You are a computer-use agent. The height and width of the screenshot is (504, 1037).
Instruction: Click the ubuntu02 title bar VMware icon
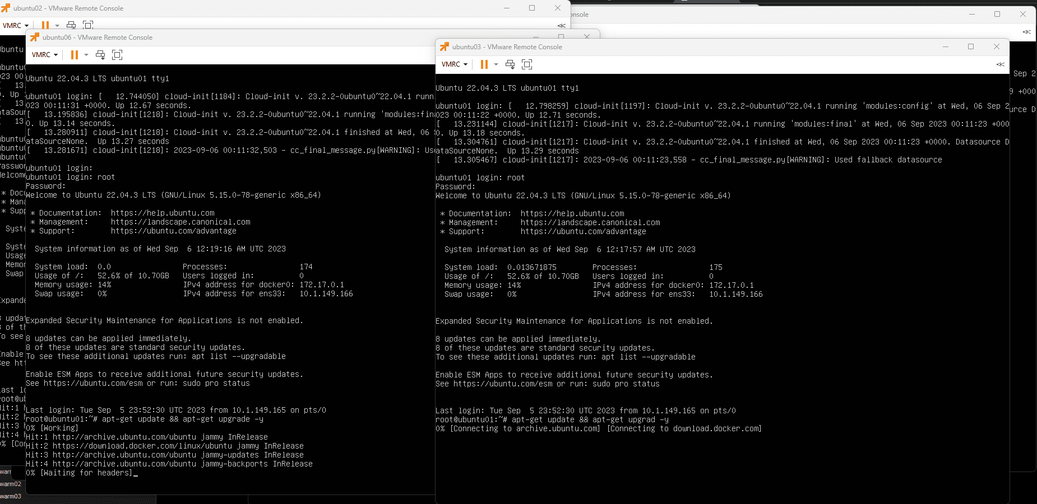point(6,8)
